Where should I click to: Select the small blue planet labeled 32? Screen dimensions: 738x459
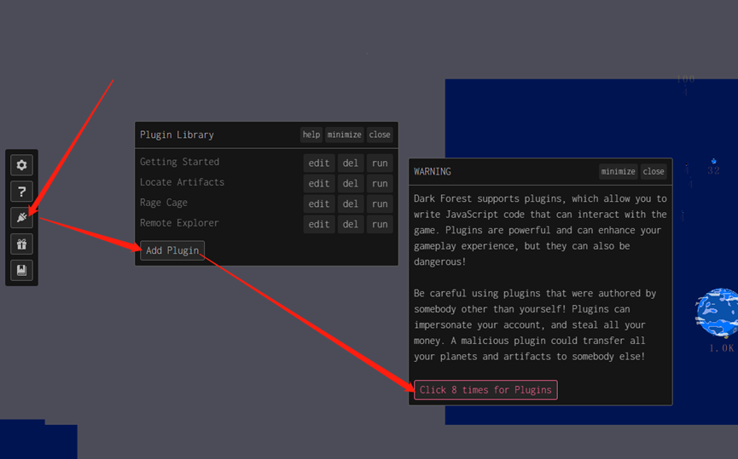713,161
